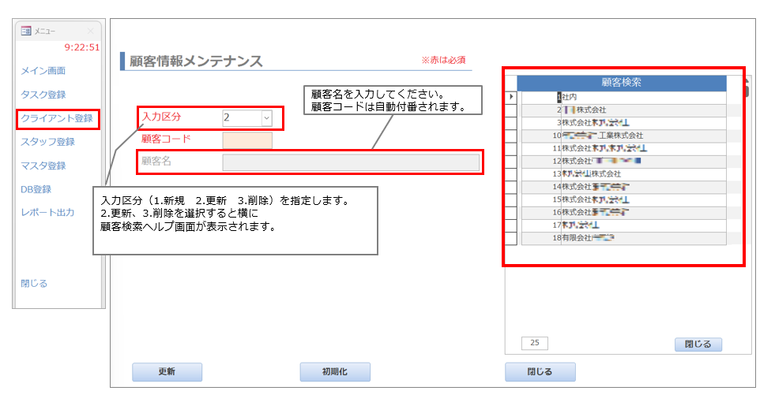775x402 pixels.
Task: Click the 顧客検索 column header
Action: (x=622, y=83)
